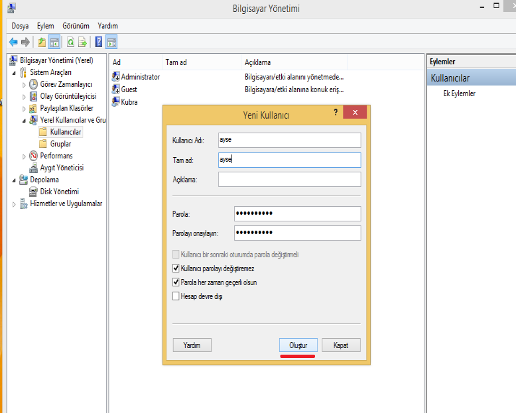Select the Administrator user icon
This screenshot has width=516, height=413.
(115, 77)
